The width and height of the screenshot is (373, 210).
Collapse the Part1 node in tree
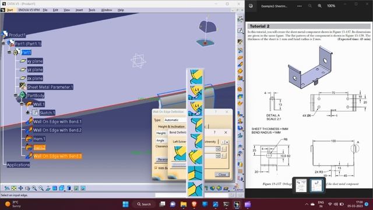(x=9, y=52)
